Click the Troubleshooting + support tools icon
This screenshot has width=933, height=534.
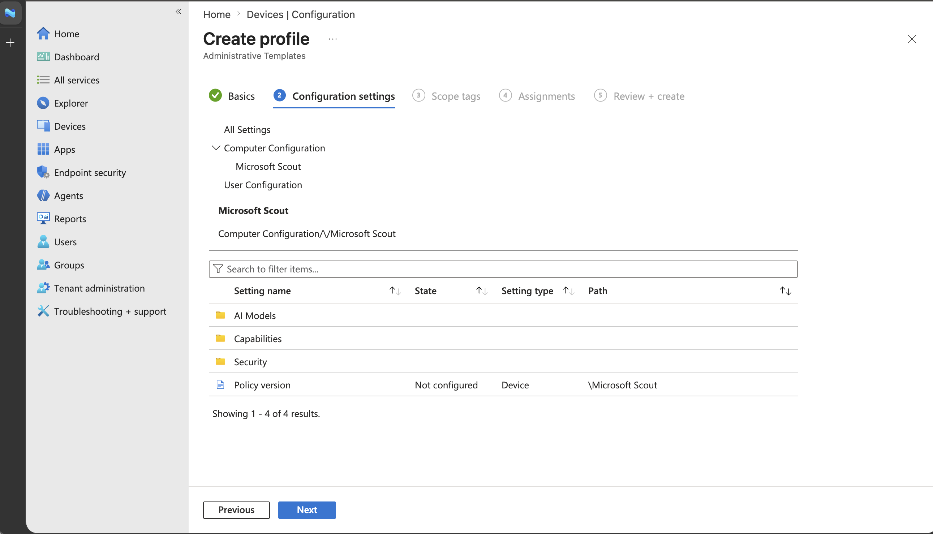coord(43,311)
